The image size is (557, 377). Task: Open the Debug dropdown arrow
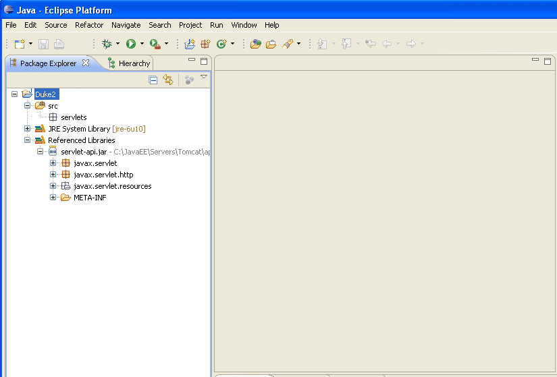tap(117, 44)
